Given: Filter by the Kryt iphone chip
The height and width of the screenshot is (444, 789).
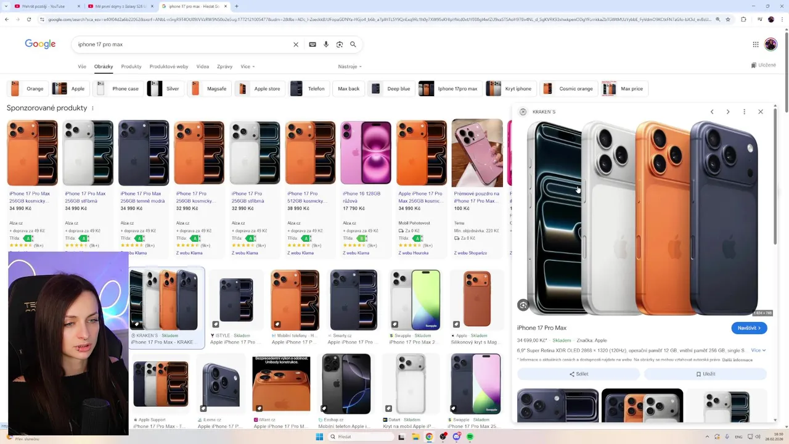Looking at the screenshot, I should pyautogui.click(x=510, y=89).
